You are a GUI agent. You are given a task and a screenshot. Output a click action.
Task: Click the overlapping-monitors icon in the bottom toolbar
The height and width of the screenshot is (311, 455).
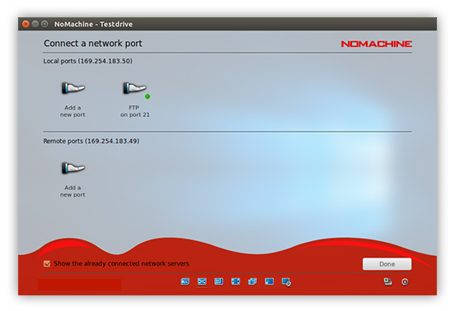pyautogui.click(x=252, y=281)
